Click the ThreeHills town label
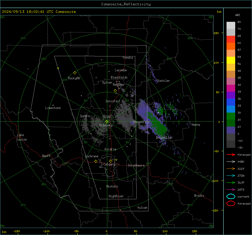The image size is (252, 235). pyautogui.click(x=141, y=122)
